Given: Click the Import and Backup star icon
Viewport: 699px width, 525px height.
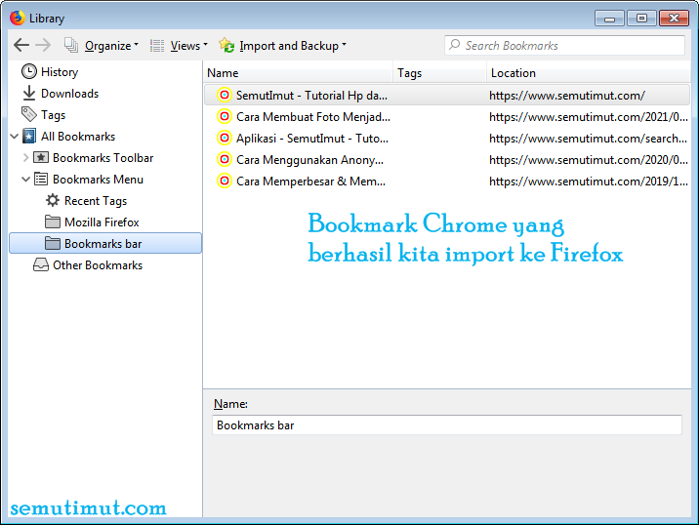Looking at the screenshot, I should pos(226,46).
